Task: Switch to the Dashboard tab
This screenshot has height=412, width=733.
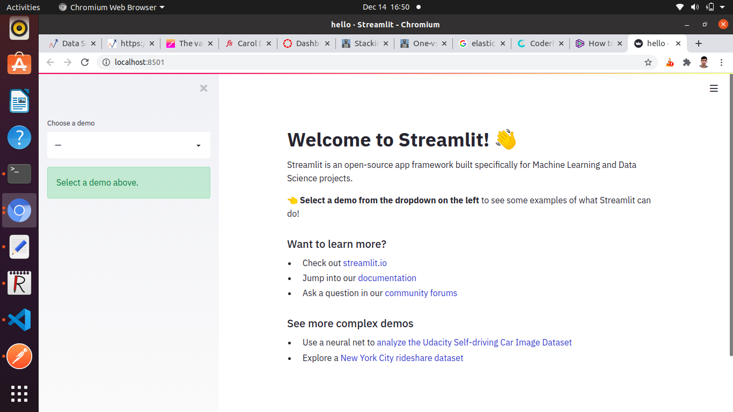Action: click(304, 43)
